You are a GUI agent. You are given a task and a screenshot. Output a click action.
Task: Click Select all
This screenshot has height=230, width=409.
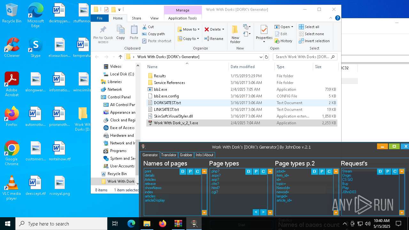(x=309, y=27)
